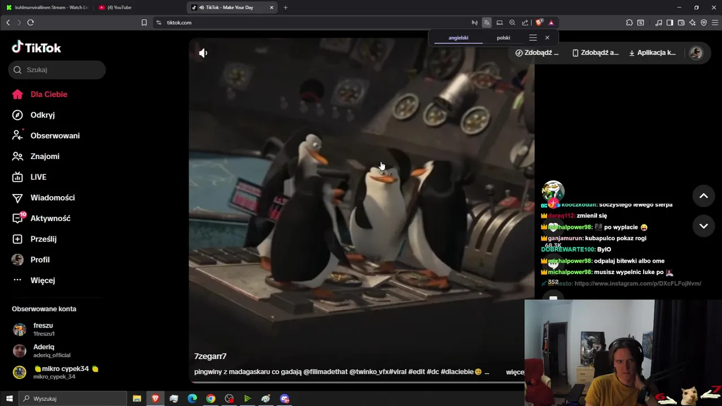
Task: Open translate popup options menu
Action: tap(532, 38)
